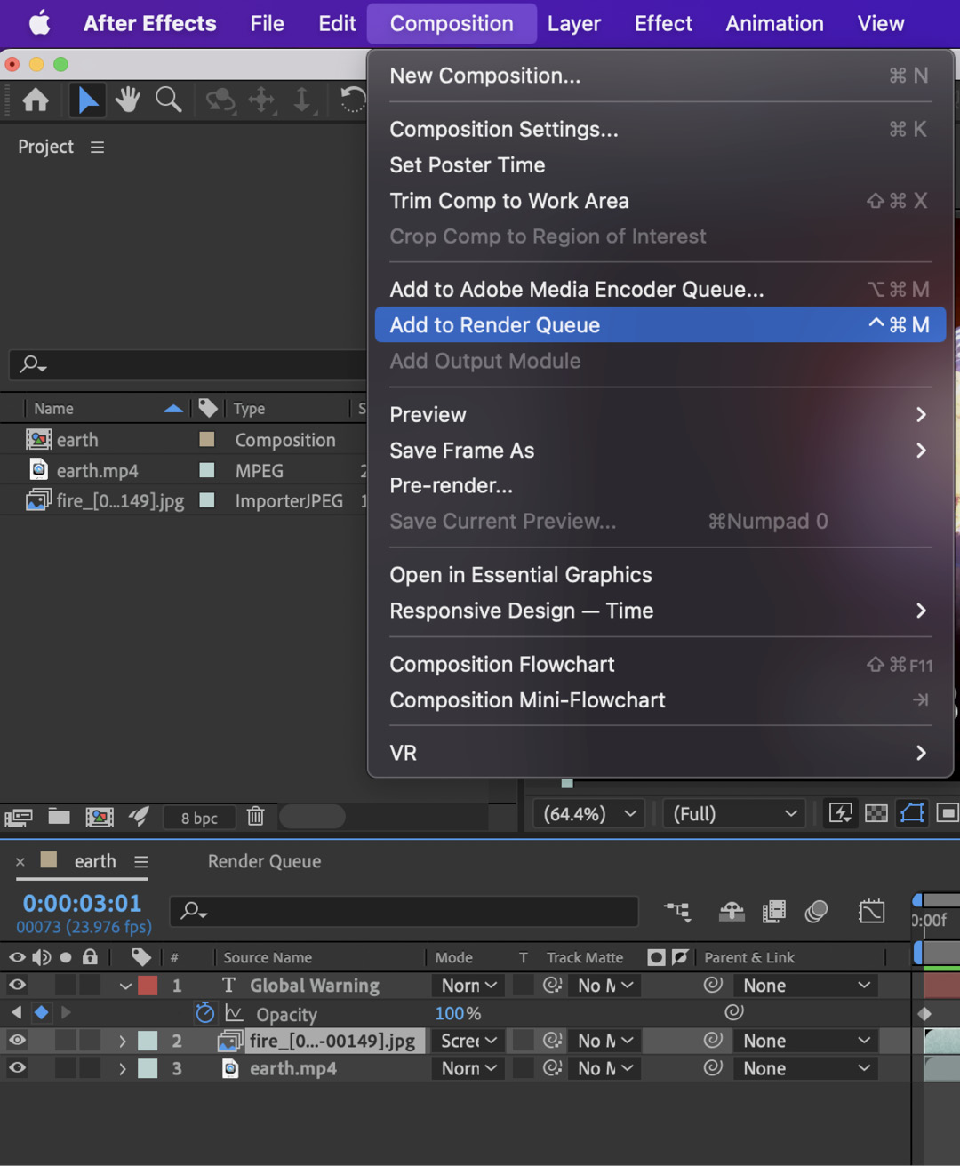Screen dimensions: 960x1166
Task: Open the Preview submenu
Action: point(660,415)
